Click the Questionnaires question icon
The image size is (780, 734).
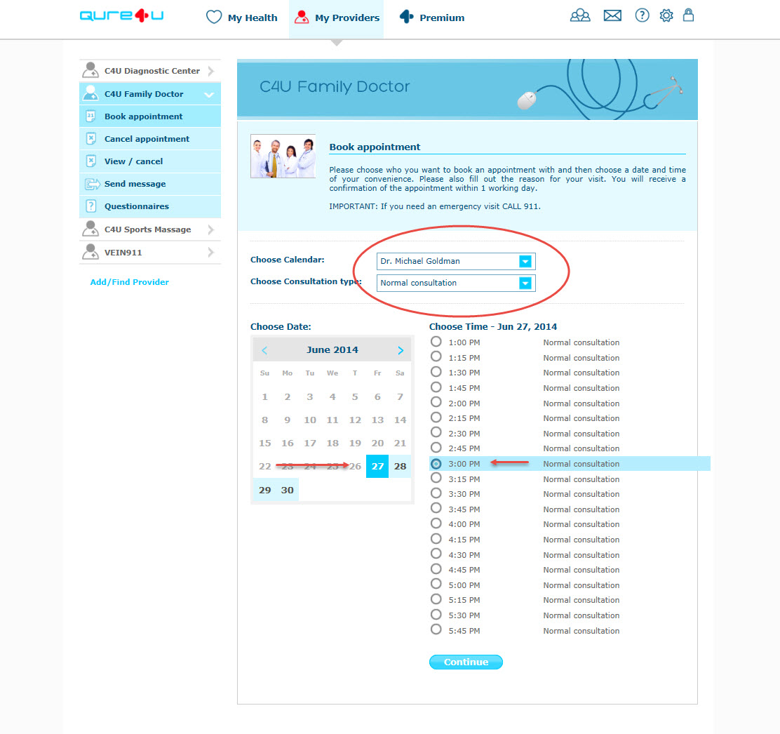click(91, 206)
